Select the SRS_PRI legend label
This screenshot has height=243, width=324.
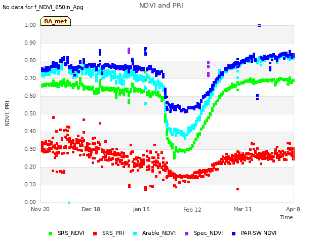pyautogui.click(x=113, y=233)
